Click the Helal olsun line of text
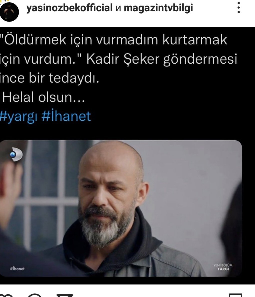255x297 pixels. click(43, 97)
